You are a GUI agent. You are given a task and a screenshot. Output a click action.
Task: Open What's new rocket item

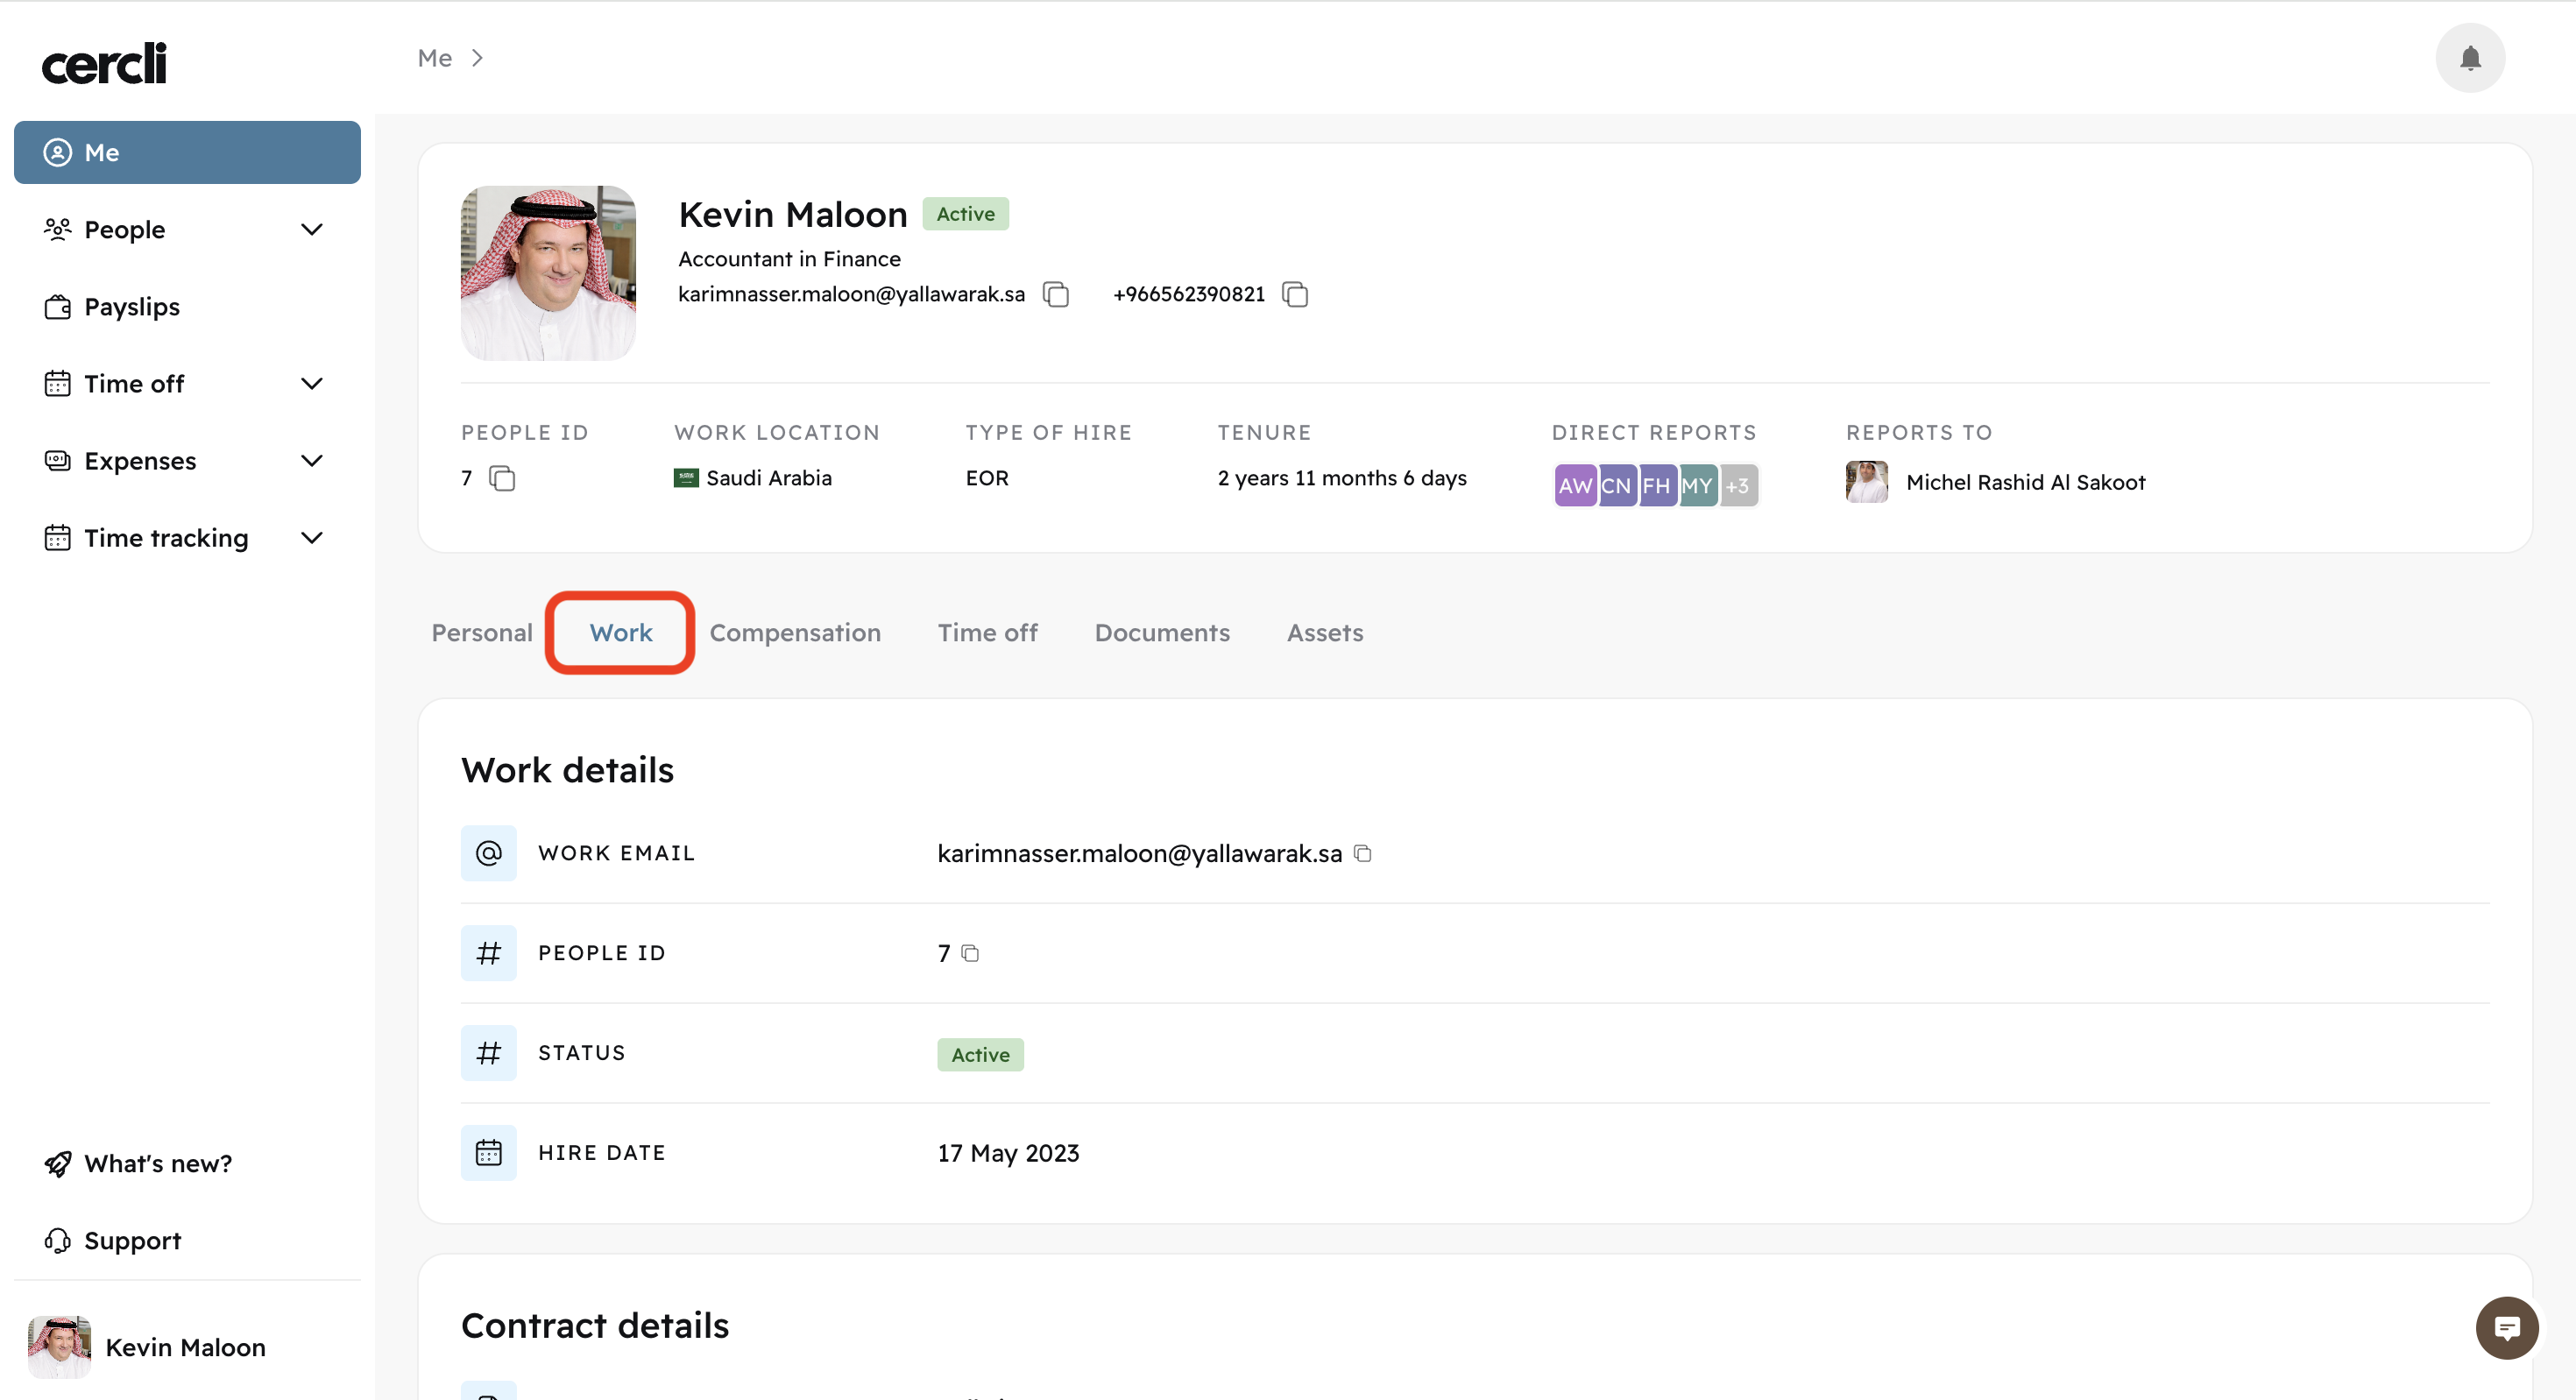pyautogui.click(x=157, y=1163)
